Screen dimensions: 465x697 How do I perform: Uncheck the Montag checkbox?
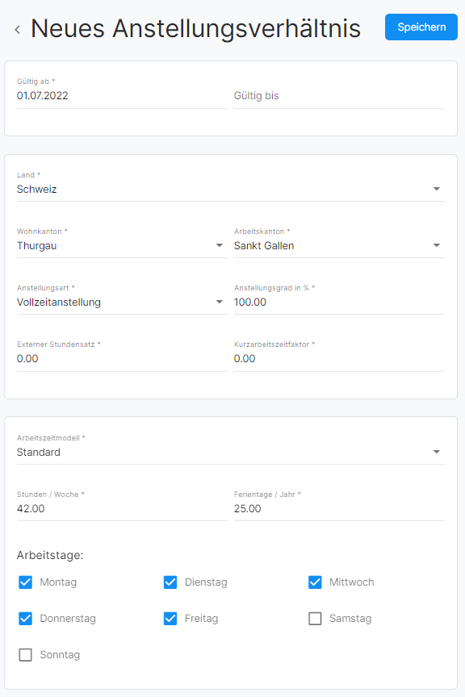[25, 582]
